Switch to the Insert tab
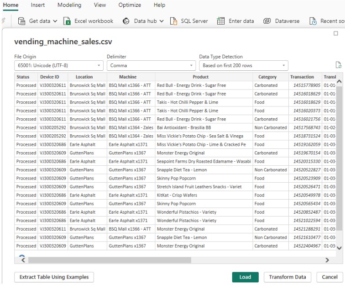The width and height of the screenshot is (345, 285). click(x=37, y=5)
